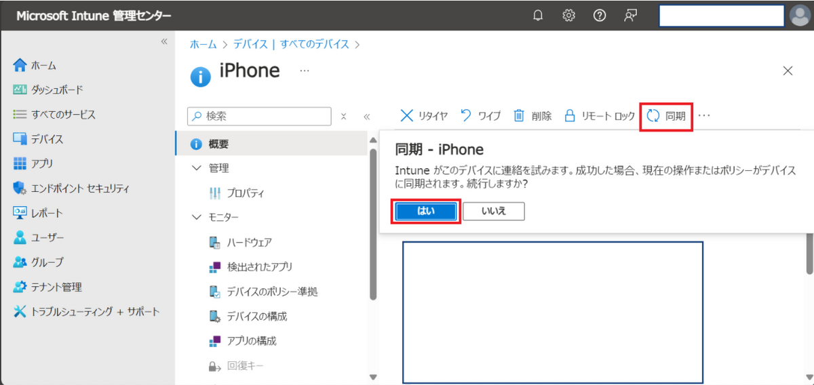Open レポート in the sidebar
The image size is (814, 385).
click(38, 213)
